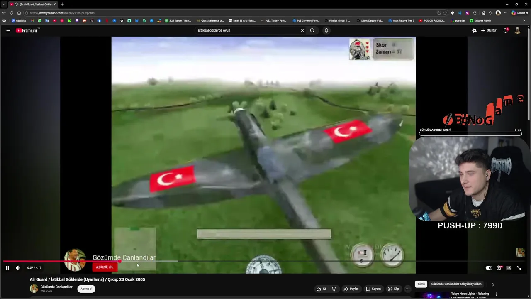
Task: Open the YouTube hamburger guide menu
Action: pos(8,30)
